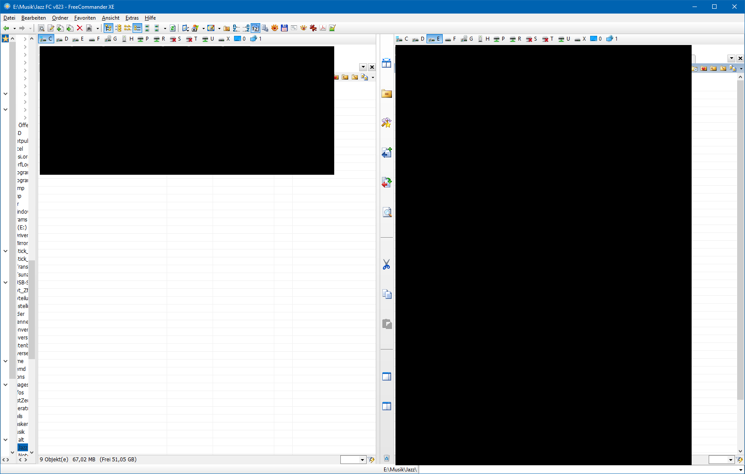This screenshot has width=745, height=474.
Task: Click the blue floppy save icon
Action: 284,28
